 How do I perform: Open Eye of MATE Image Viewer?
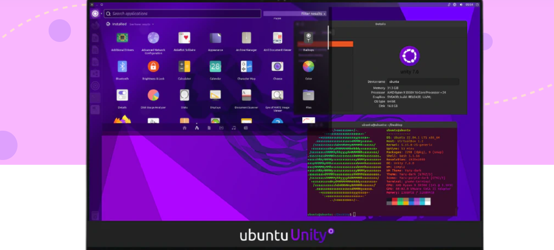277,95
